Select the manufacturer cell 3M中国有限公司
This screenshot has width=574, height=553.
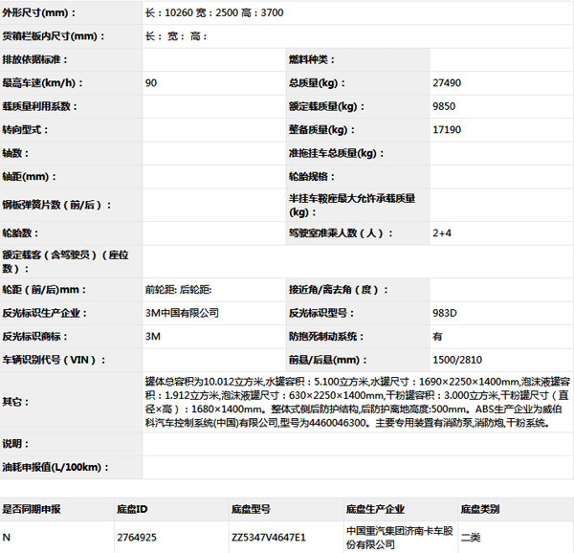pos(182,313)
